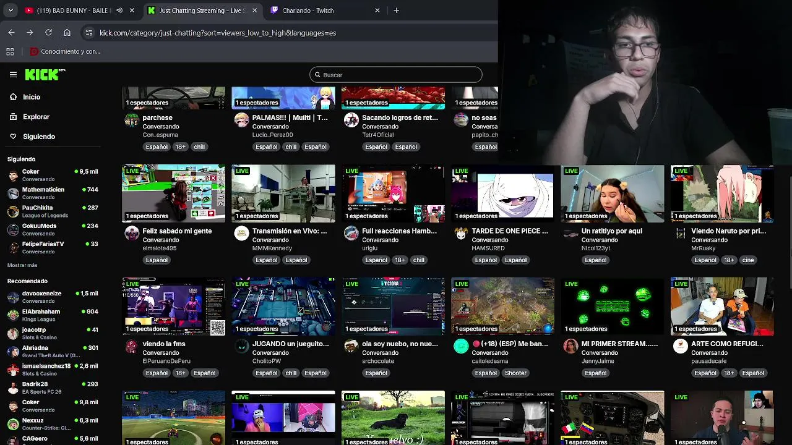
Task: Switch to Just Chatting Streaming Kick tab
Action: click(202, 11)
